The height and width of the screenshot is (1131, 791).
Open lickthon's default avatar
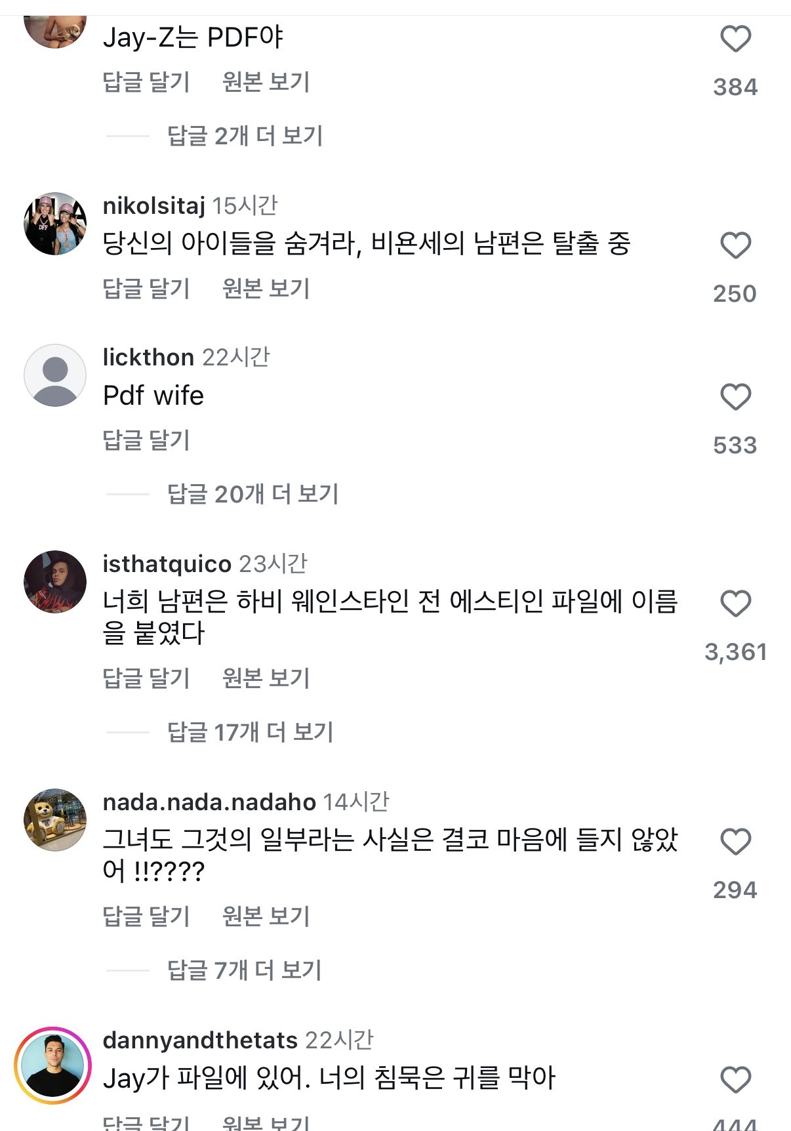click(x=55, y=375)
